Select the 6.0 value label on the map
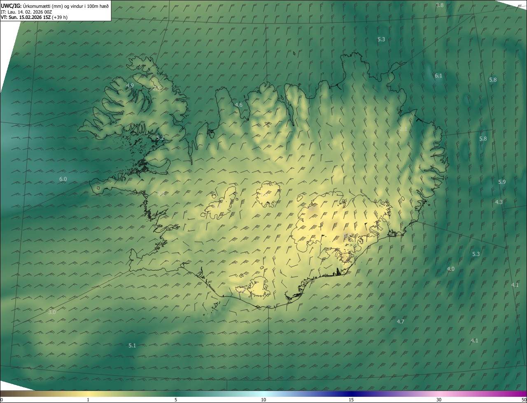Screen dimensions: 527x403 63,179
